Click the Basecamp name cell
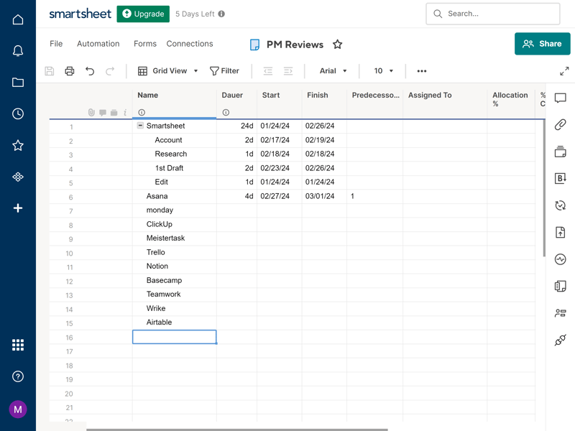This screenshot has width=575, height=431. (x=174, y=280)
